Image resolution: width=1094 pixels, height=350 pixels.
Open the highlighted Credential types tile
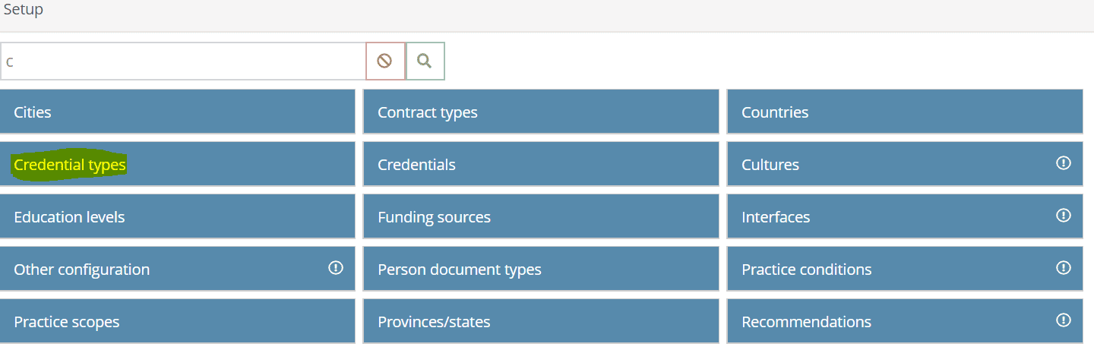pos(178,164)
